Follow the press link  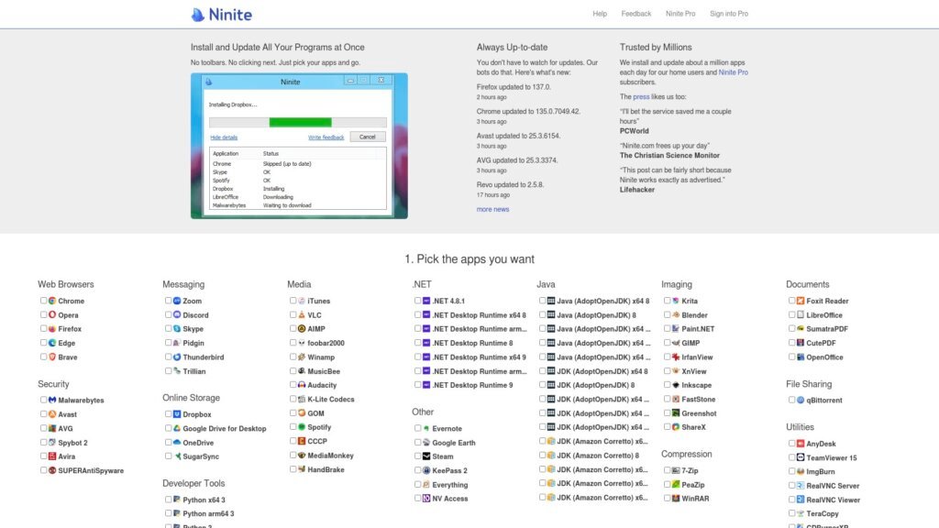click(x=641, y=97)
